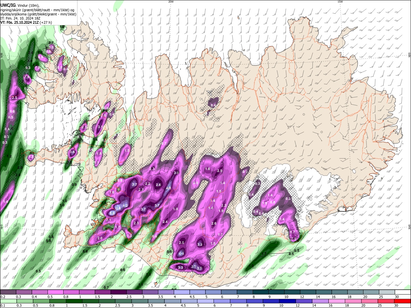Click the '4.2' precipitation value on the map
Screen dimensions: 411x308
(x=126, y=206)
